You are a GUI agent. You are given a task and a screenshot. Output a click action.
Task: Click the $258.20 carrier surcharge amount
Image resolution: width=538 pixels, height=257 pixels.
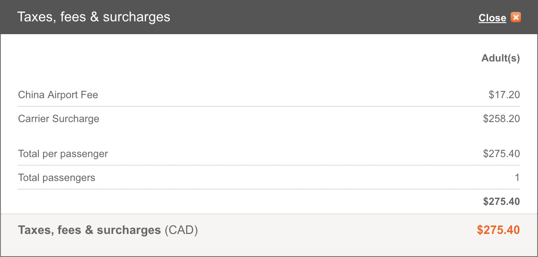[x=502, y=119]
